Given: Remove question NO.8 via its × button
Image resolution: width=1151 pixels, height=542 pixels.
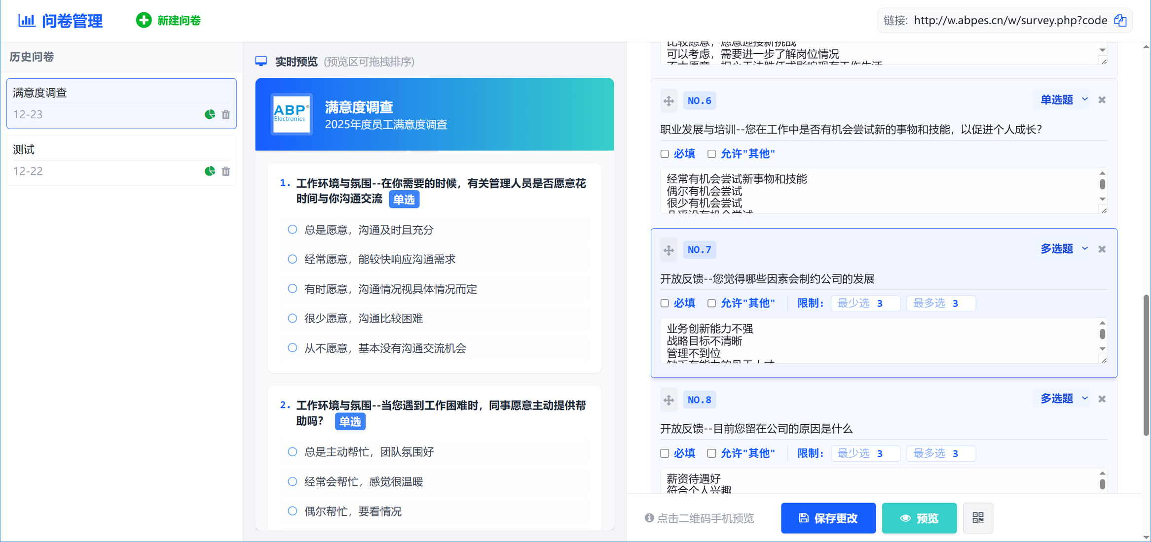Looking at the screenshot, I should pos(1101,399).
